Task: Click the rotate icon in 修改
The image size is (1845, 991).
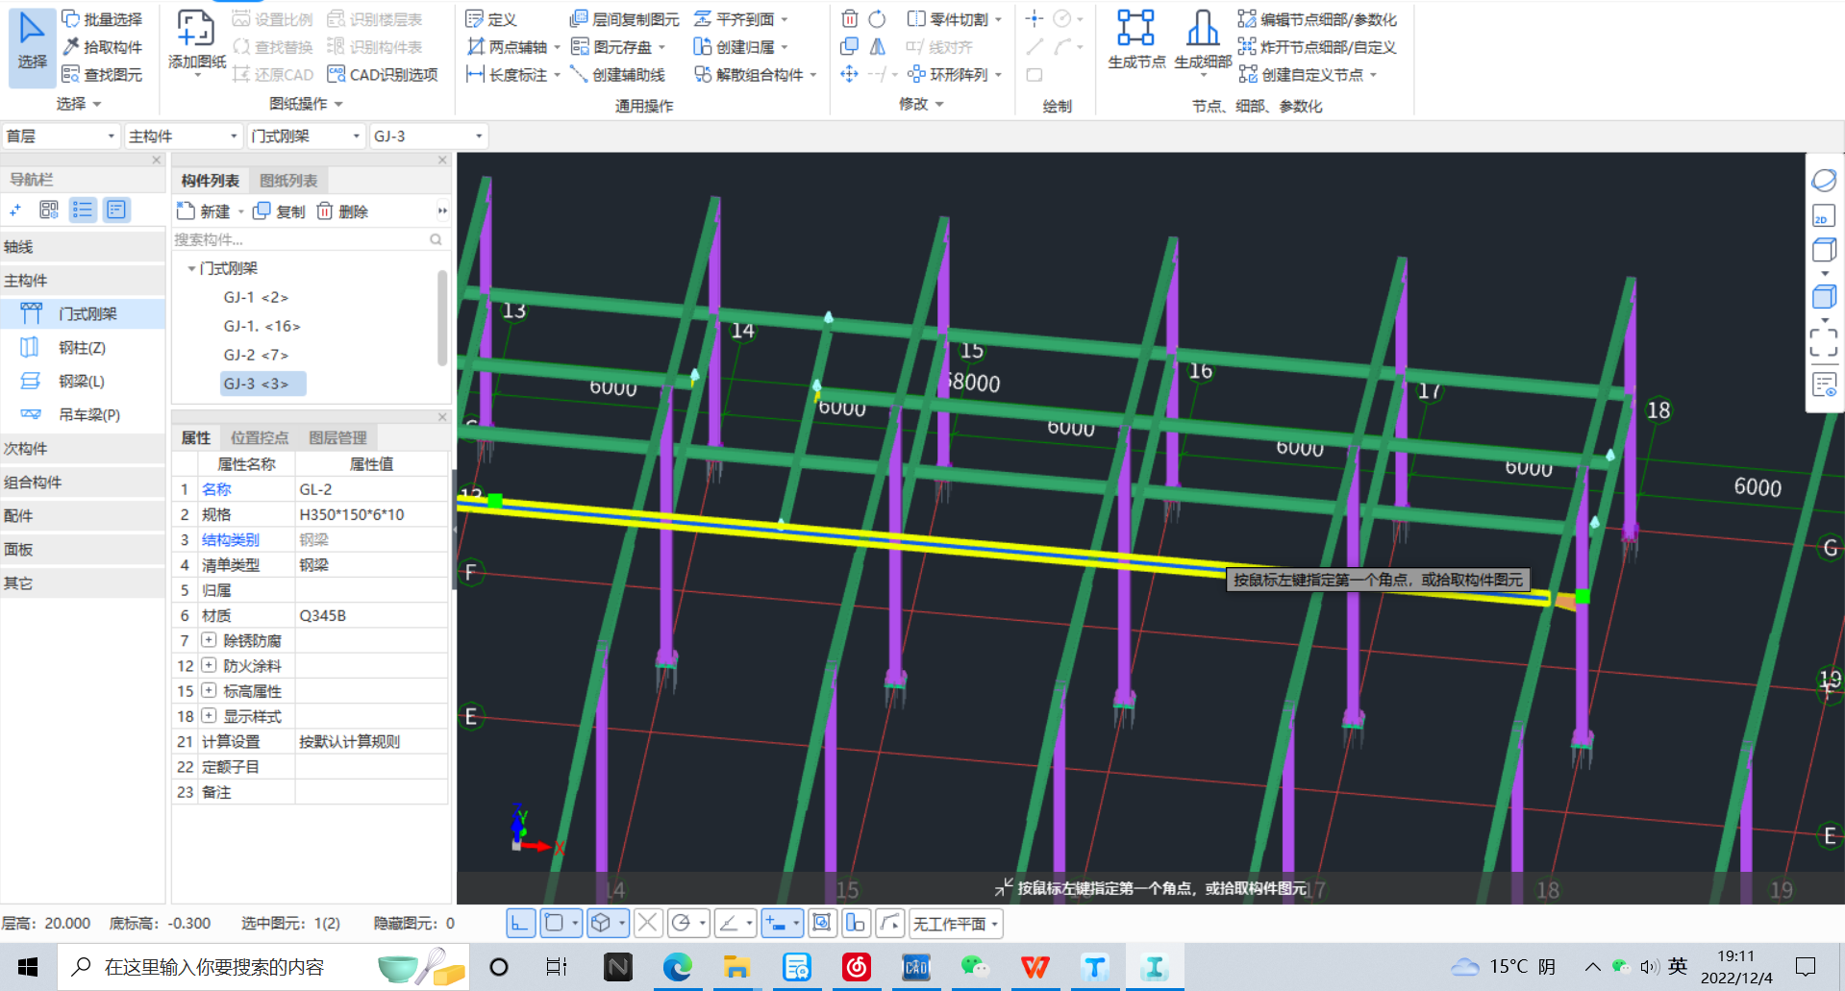Action: pyautogui.click(x=877, y=19)
